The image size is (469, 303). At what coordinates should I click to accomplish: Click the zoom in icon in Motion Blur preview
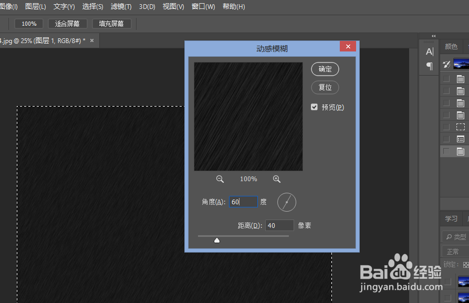coord(277,179)
